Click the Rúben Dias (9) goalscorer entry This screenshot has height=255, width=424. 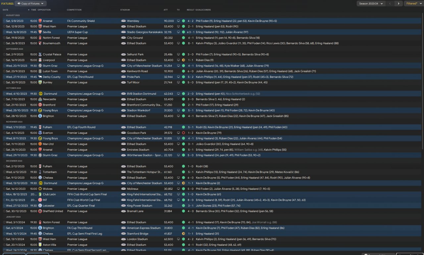click(204, 60)
